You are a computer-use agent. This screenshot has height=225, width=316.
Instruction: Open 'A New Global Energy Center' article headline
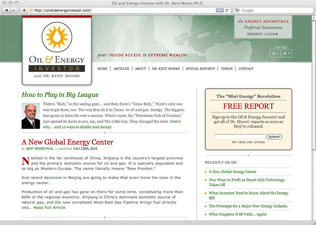(x=67, y=142)
